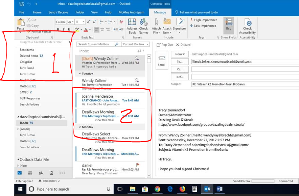Apply text highlight color
This screenshot has width=299, height=196.
tap(77, 29)
